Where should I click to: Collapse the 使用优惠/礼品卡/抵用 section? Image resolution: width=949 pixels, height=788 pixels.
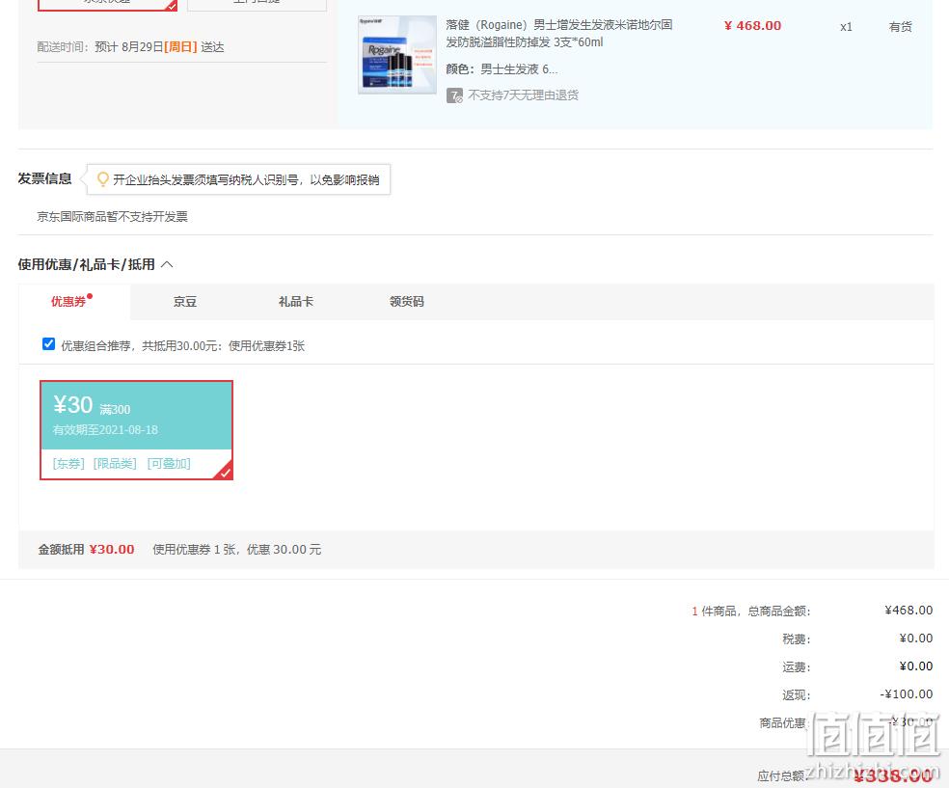pyautogui.click(x=168, y=264)
